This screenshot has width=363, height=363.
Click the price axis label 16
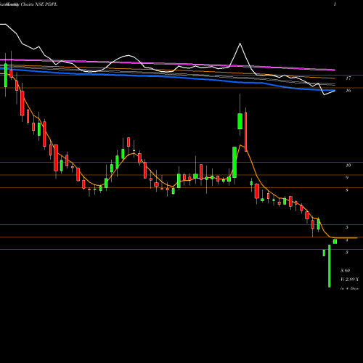coord(348,91)
